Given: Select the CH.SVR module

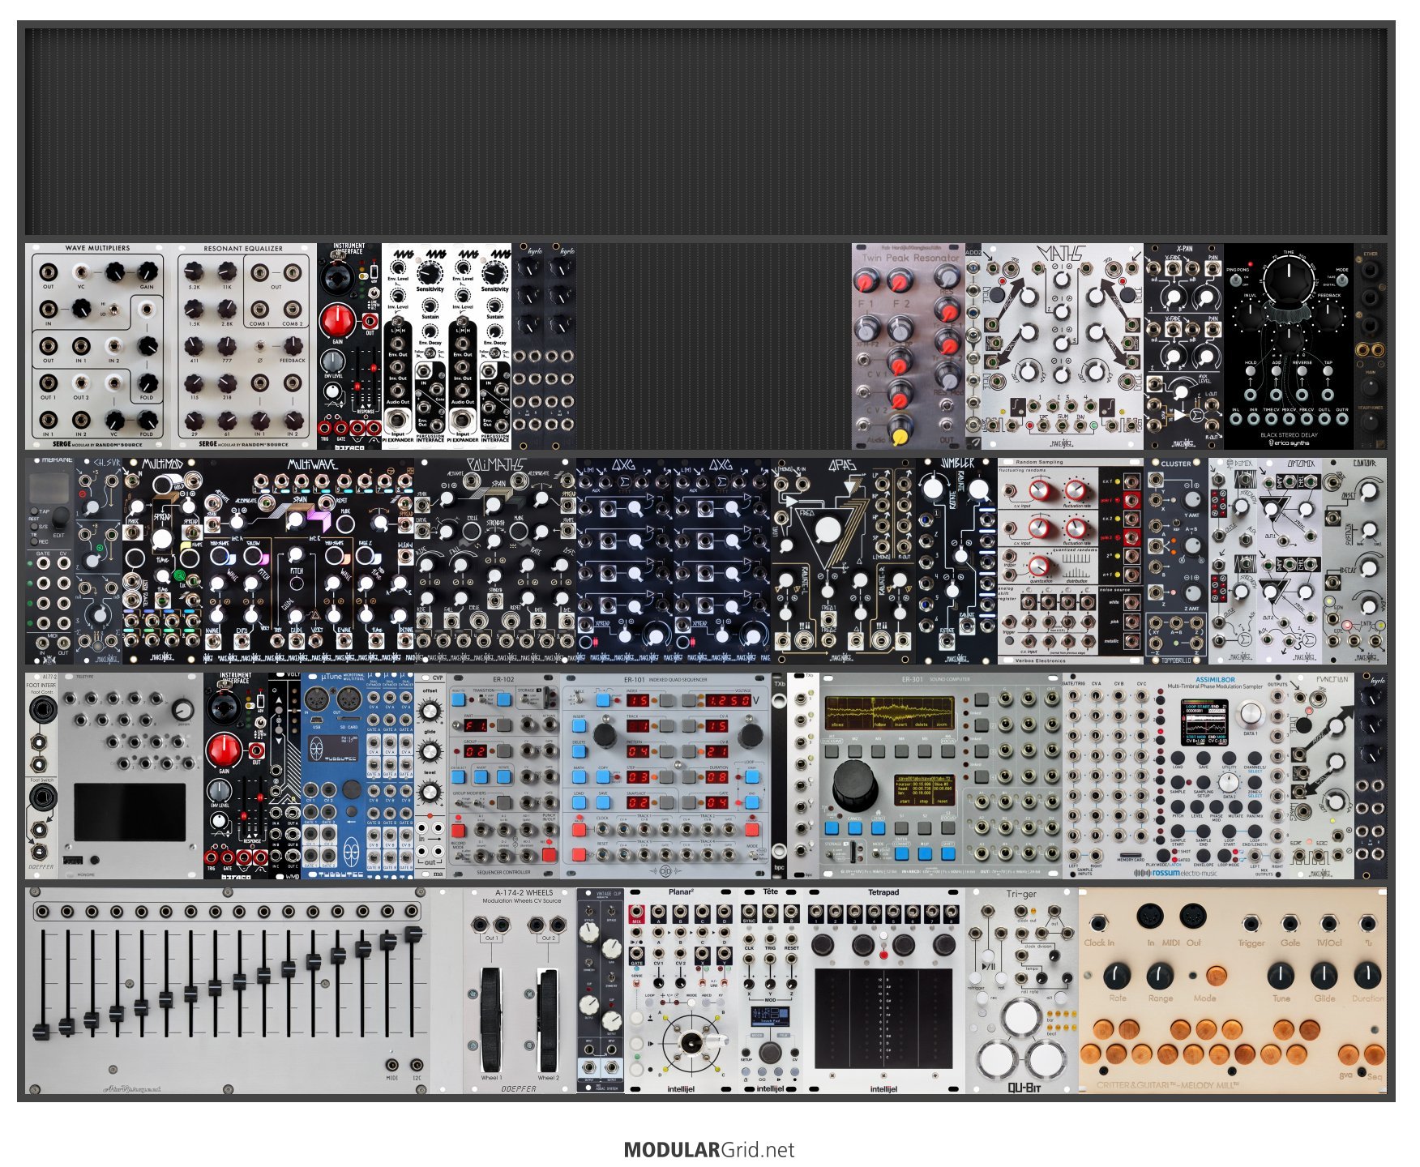Looking at the screenshot, I should 98,561.
